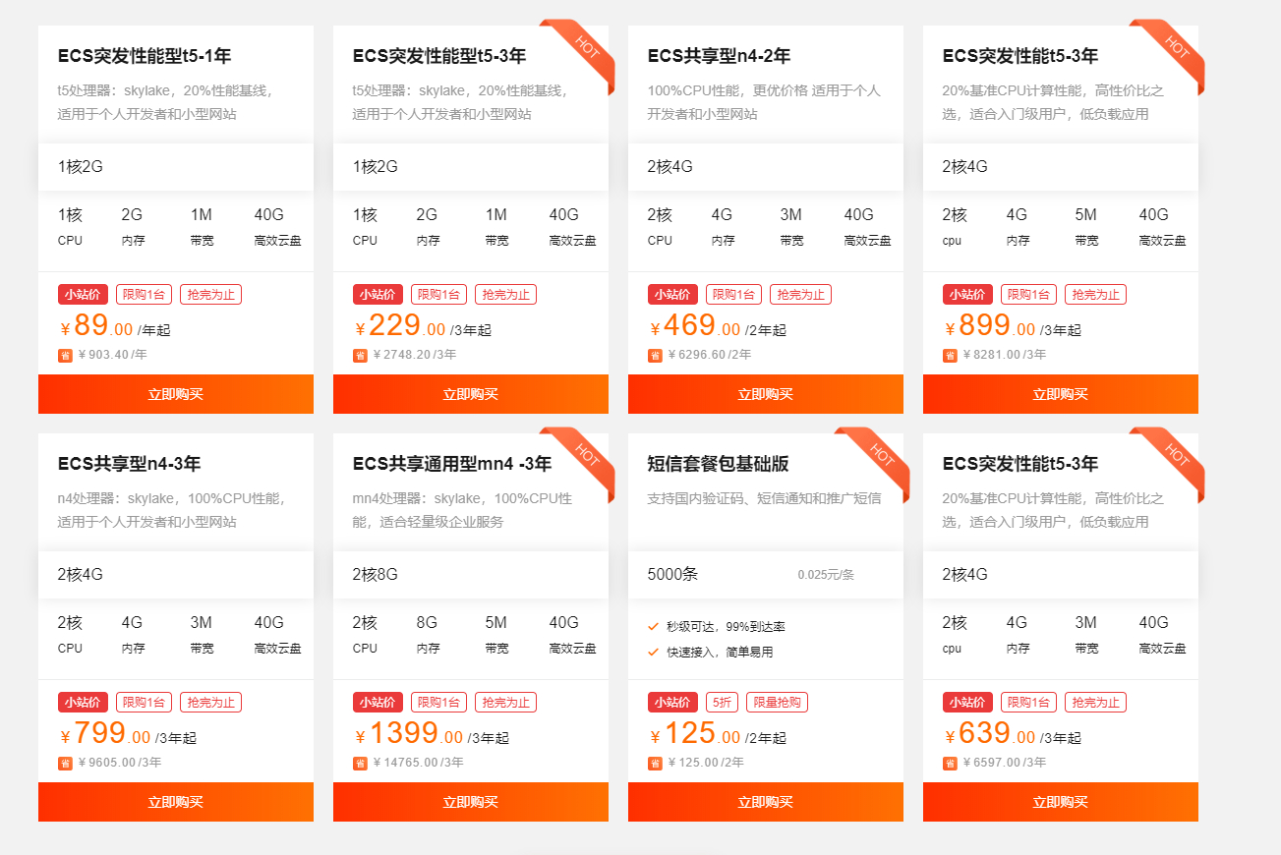Click the 2核 CPU value in the n4-3年 card
Viewport: 1281px width, 855px height.
pos(70,622)
